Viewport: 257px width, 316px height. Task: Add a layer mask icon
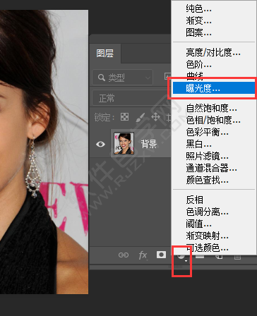pos(161,255)
